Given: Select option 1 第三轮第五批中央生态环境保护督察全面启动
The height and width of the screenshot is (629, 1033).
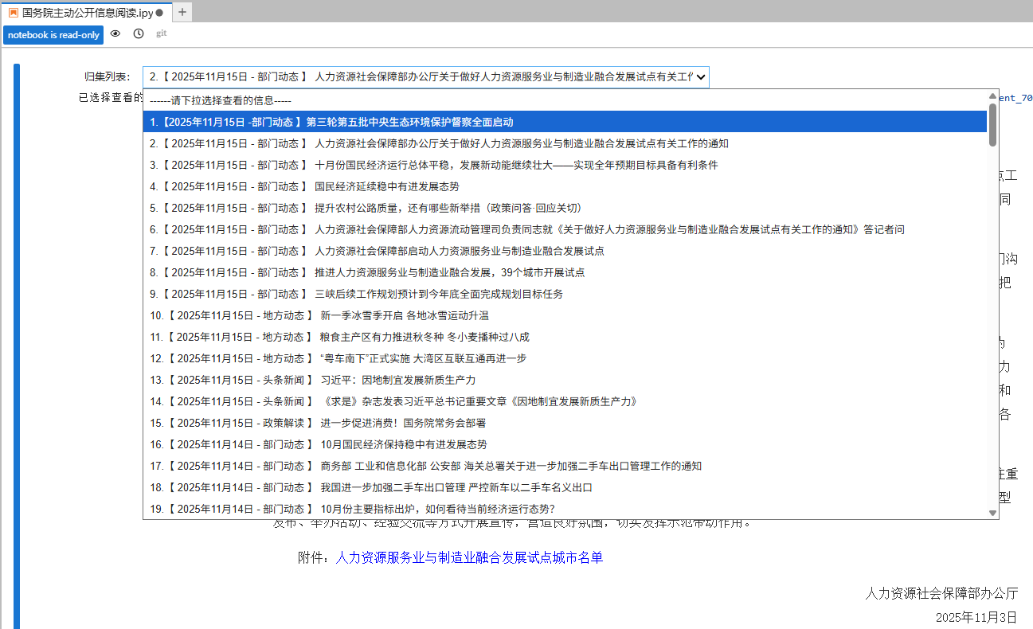Looking at the screenshot, I should pyautogui.click(x=565, y=122).
